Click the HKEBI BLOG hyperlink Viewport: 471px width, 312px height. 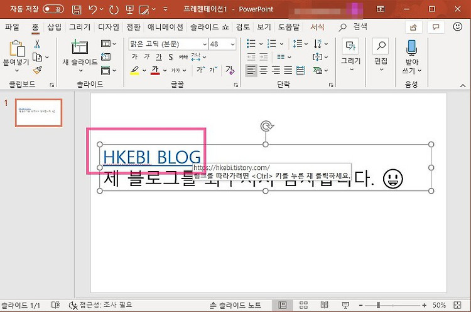point(152,157)
